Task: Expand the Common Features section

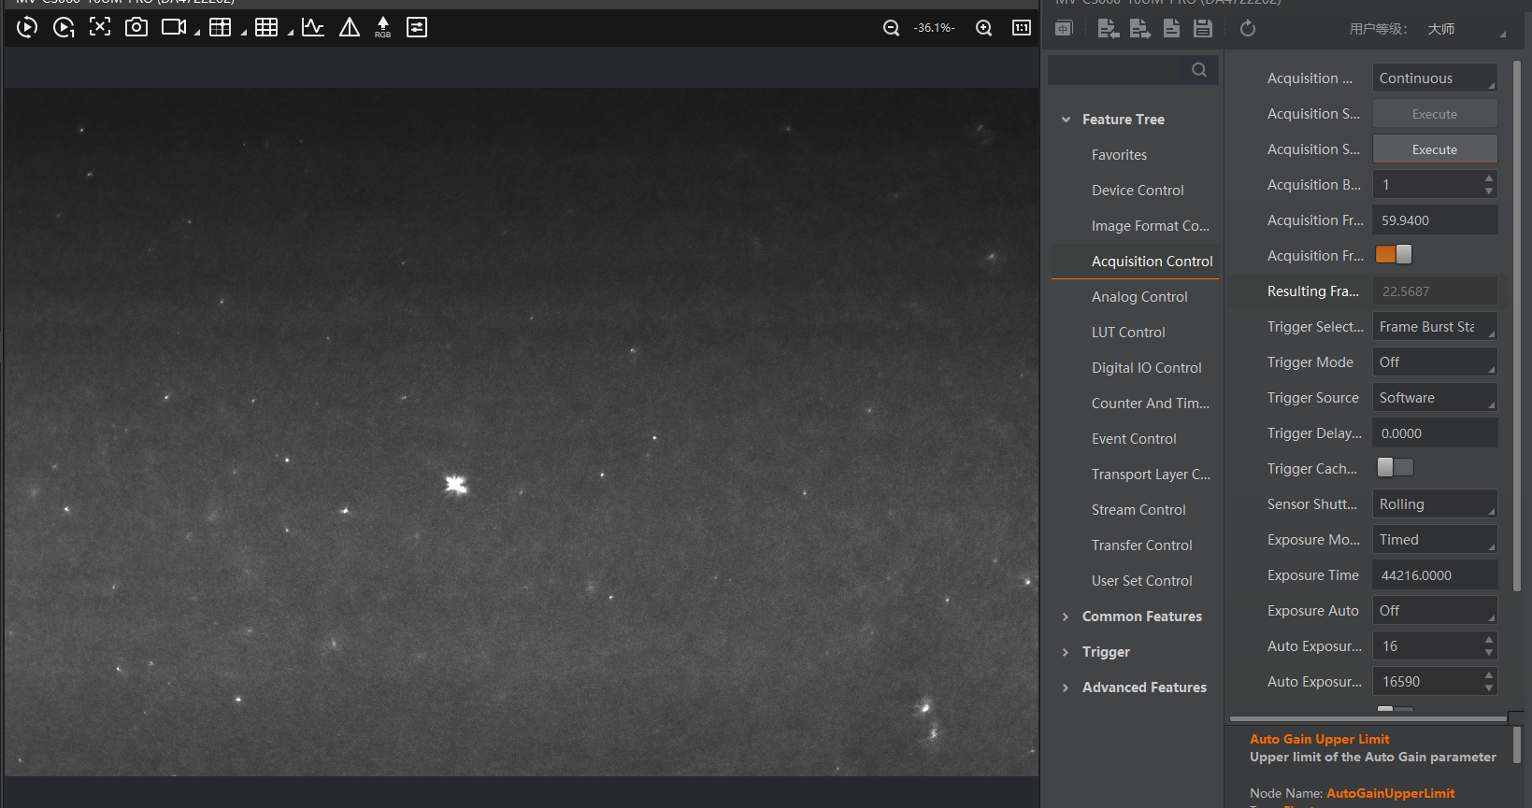Action: [1141, 617]
